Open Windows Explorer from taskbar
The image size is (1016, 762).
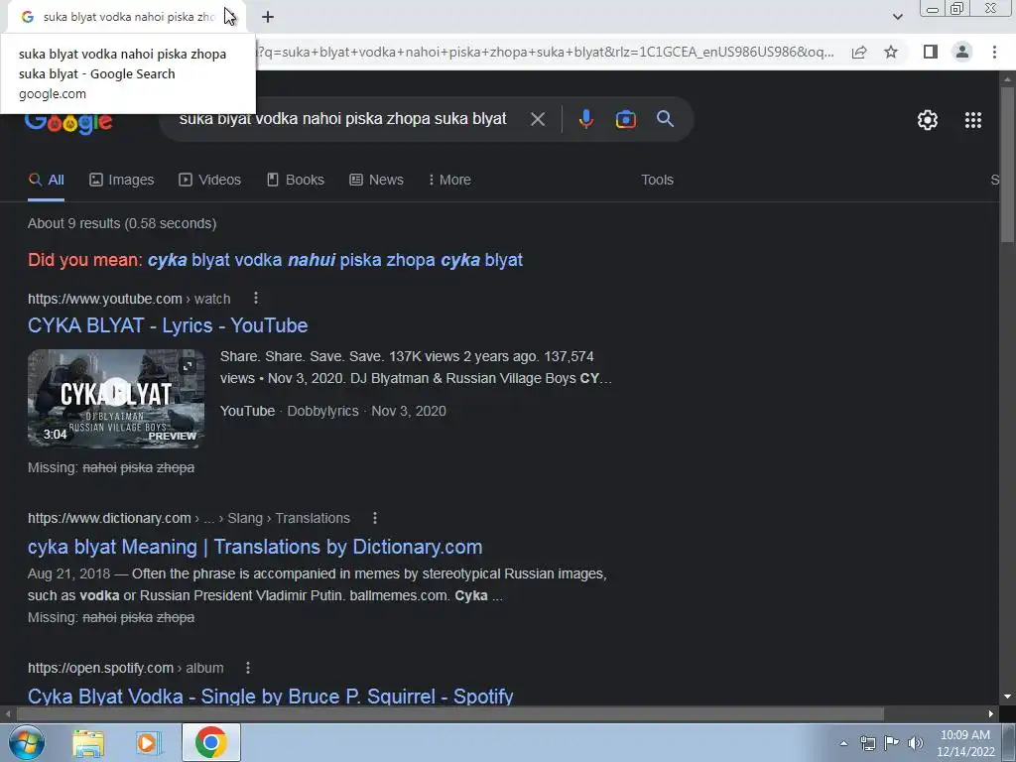click(x=88, y=742)
